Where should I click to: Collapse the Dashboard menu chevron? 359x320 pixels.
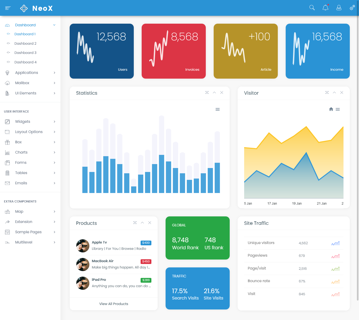pos(54,25)
